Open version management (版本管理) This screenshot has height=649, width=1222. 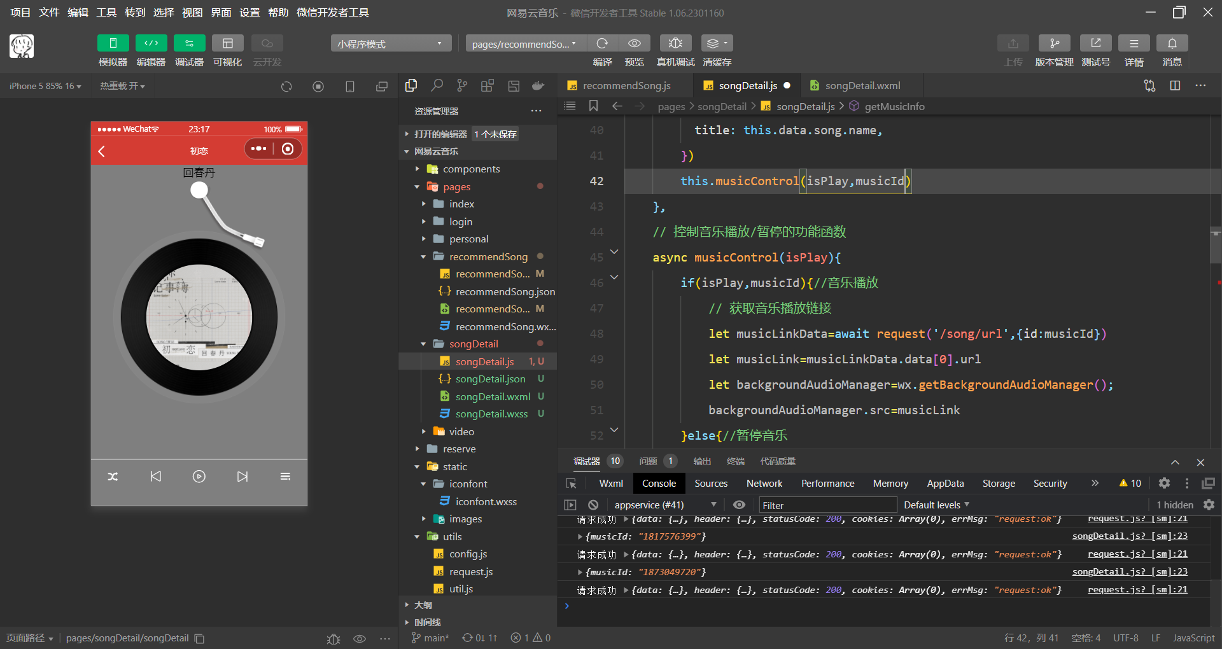(x=1054, y=43)
